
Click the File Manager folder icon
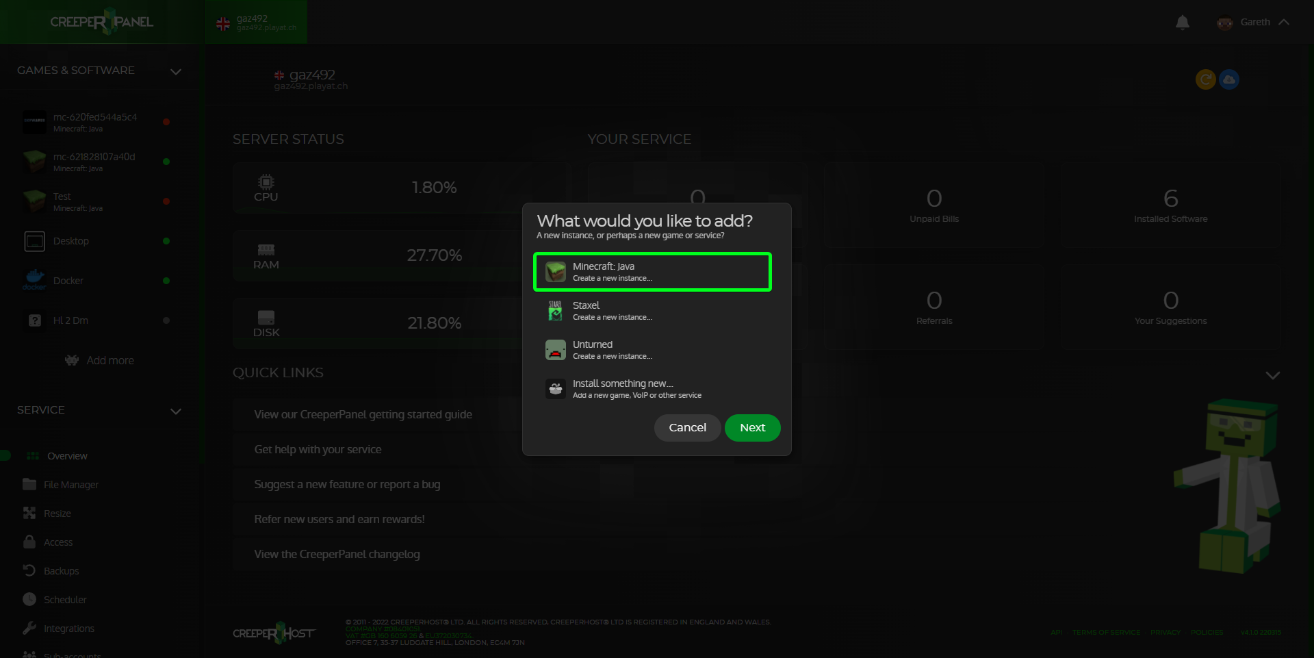[29, 484]
